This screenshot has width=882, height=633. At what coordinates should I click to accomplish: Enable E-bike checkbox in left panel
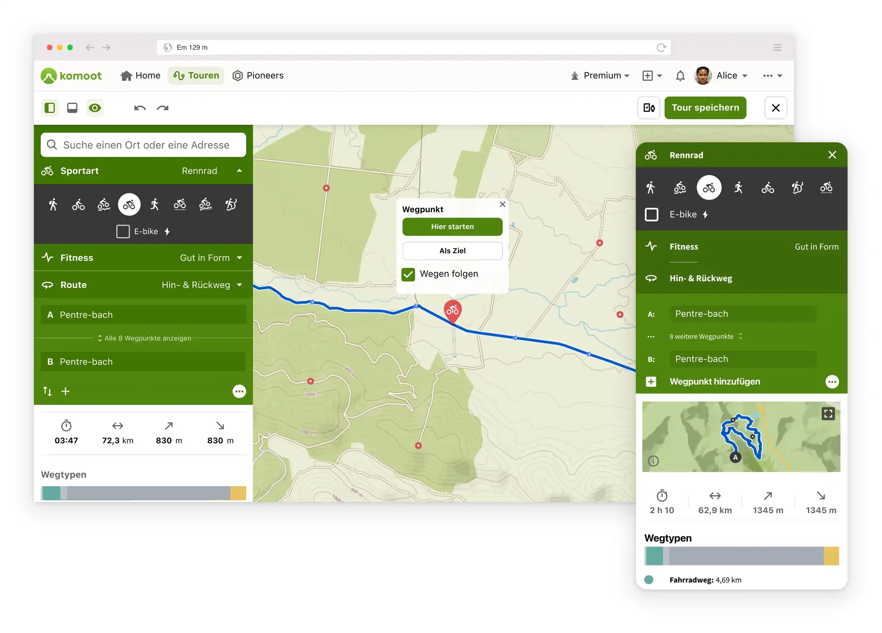pos(123,232)
